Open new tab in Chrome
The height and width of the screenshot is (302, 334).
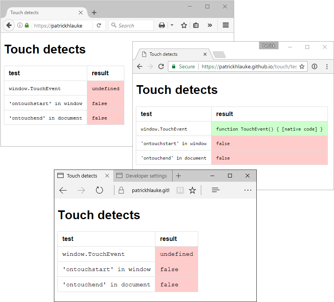pyautogui.click(x=219, y=55)
